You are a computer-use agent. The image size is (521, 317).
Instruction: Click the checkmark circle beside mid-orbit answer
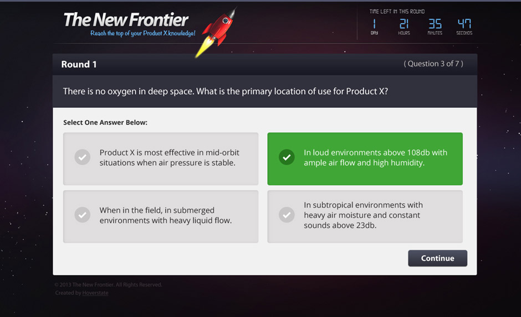(x=83, y=157)
